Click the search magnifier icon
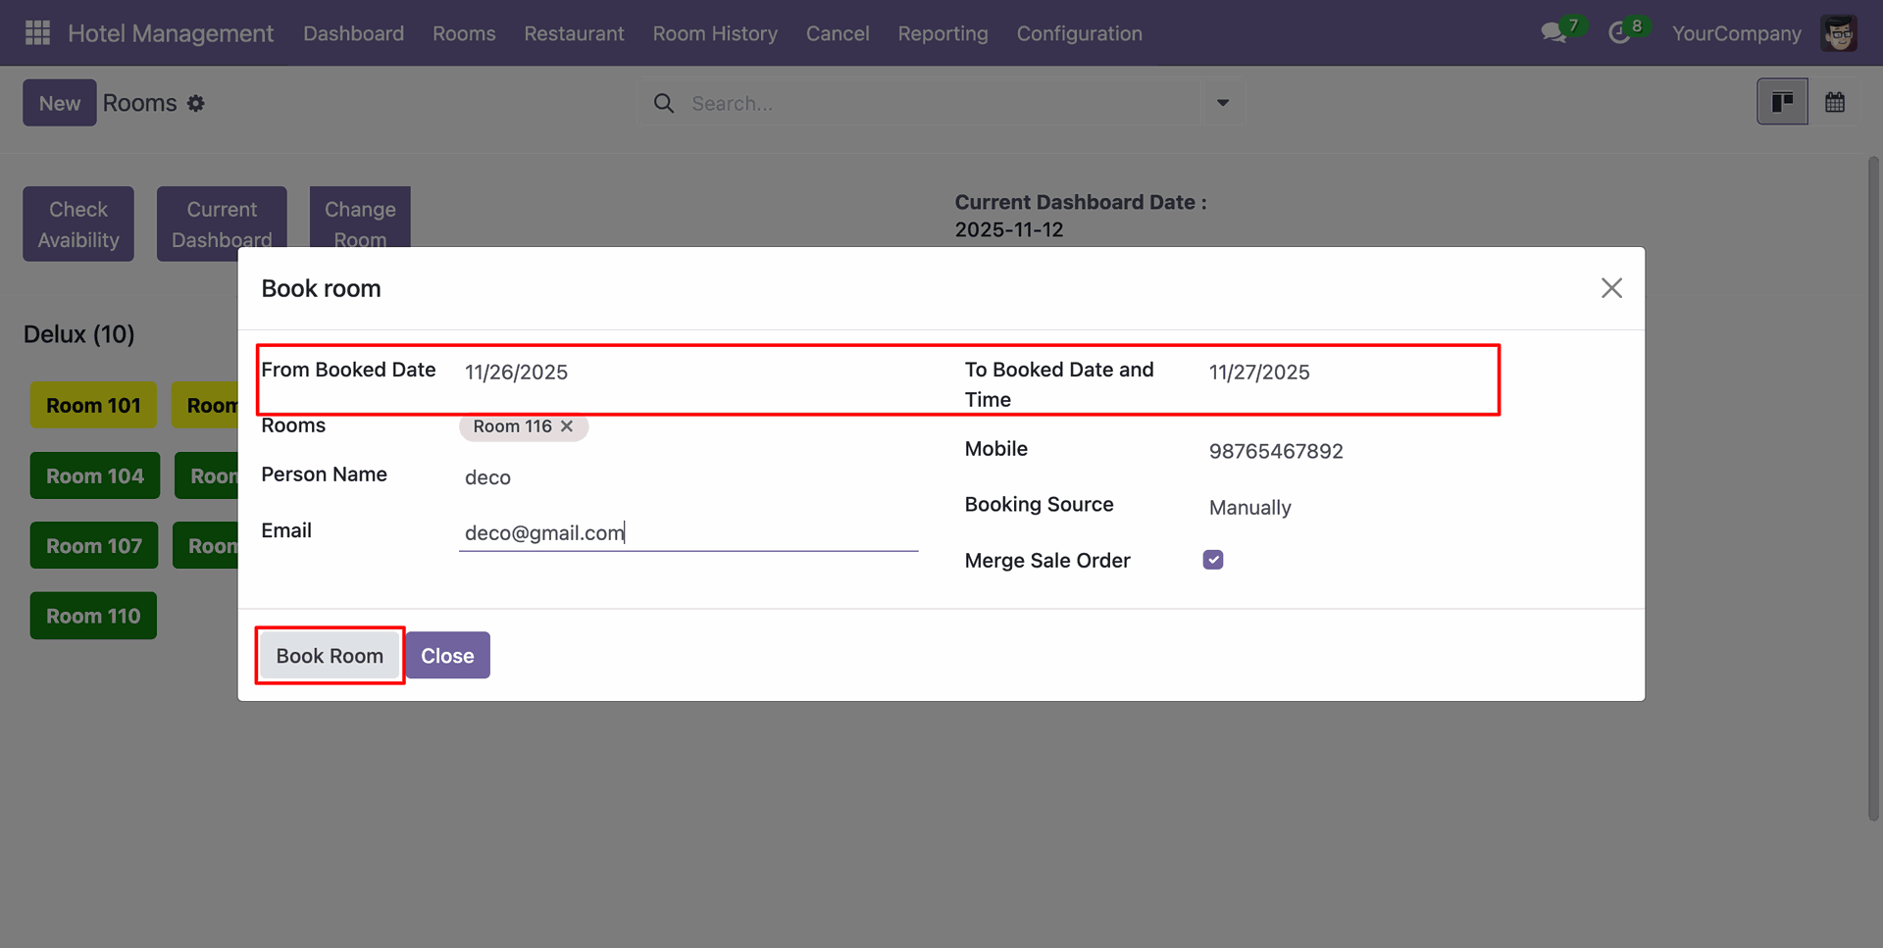This screenshot has width=1883, height=948. [x=664, y=104]
